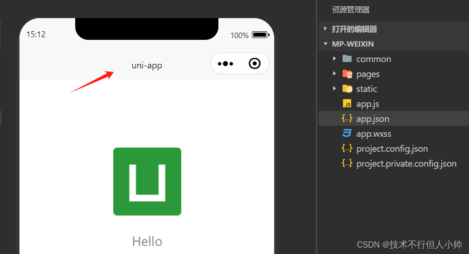The width and height of the screenshot is (469, 254).
Task: Click the pages folder icon
Action: 347,74
